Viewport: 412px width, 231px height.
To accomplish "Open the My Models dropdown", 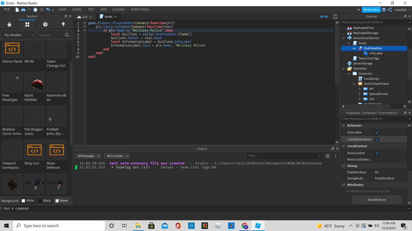I will coord(19,35).
